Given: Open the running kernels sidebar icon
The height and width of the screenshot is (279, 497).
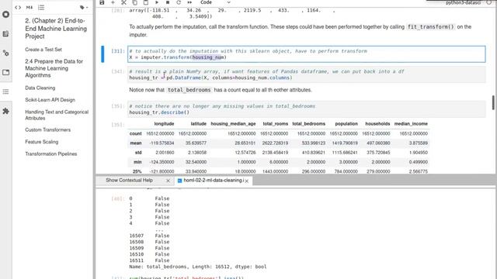Looking at the screenshot, I should click(5, 14).
